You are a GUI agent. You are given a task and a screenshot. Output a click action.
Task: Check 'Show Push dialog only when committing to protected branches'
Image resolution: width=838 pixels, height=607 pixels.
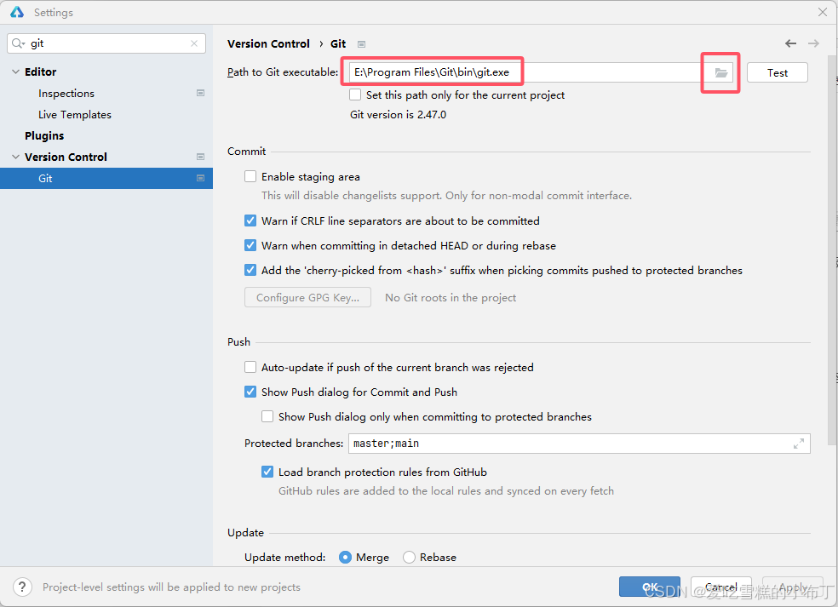pos(267,416)
